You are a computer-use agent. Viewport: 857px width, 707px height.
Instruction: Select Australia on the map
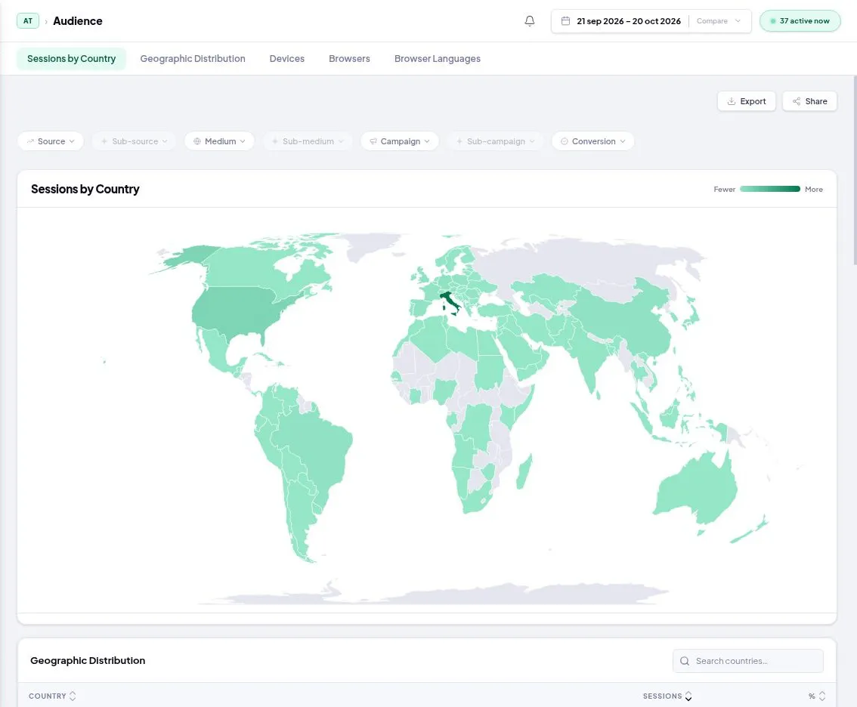(697, 488)
